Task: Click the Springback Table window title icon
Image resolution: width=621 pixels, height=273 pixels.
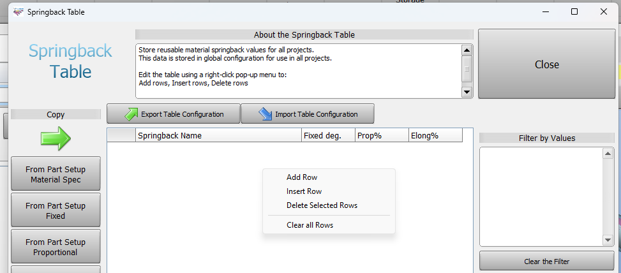Action: [x=19, y=12]
